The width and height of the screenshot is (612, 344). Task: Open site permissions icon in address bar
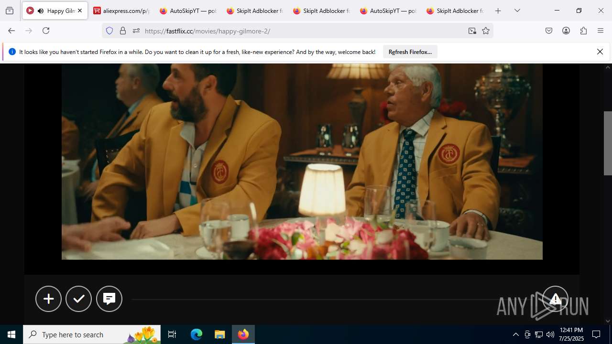click(136, 31)
